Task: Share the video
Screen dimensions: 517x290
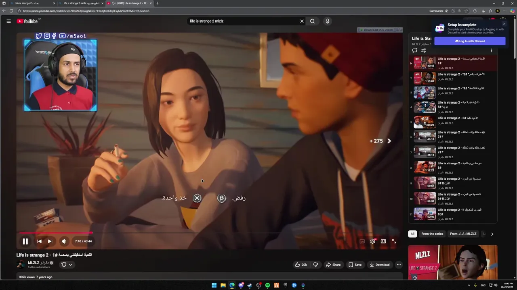Action: 333,265
